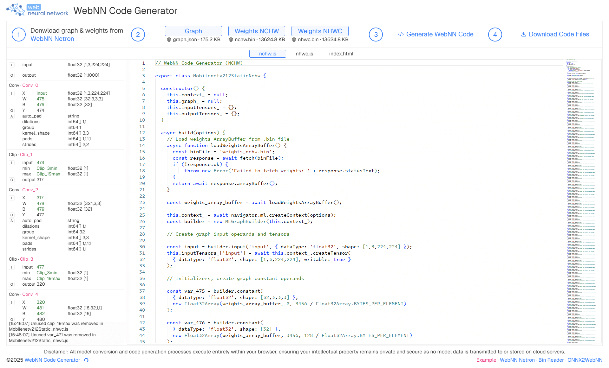Switch to the nhwc.js tab

coord(304,54)
